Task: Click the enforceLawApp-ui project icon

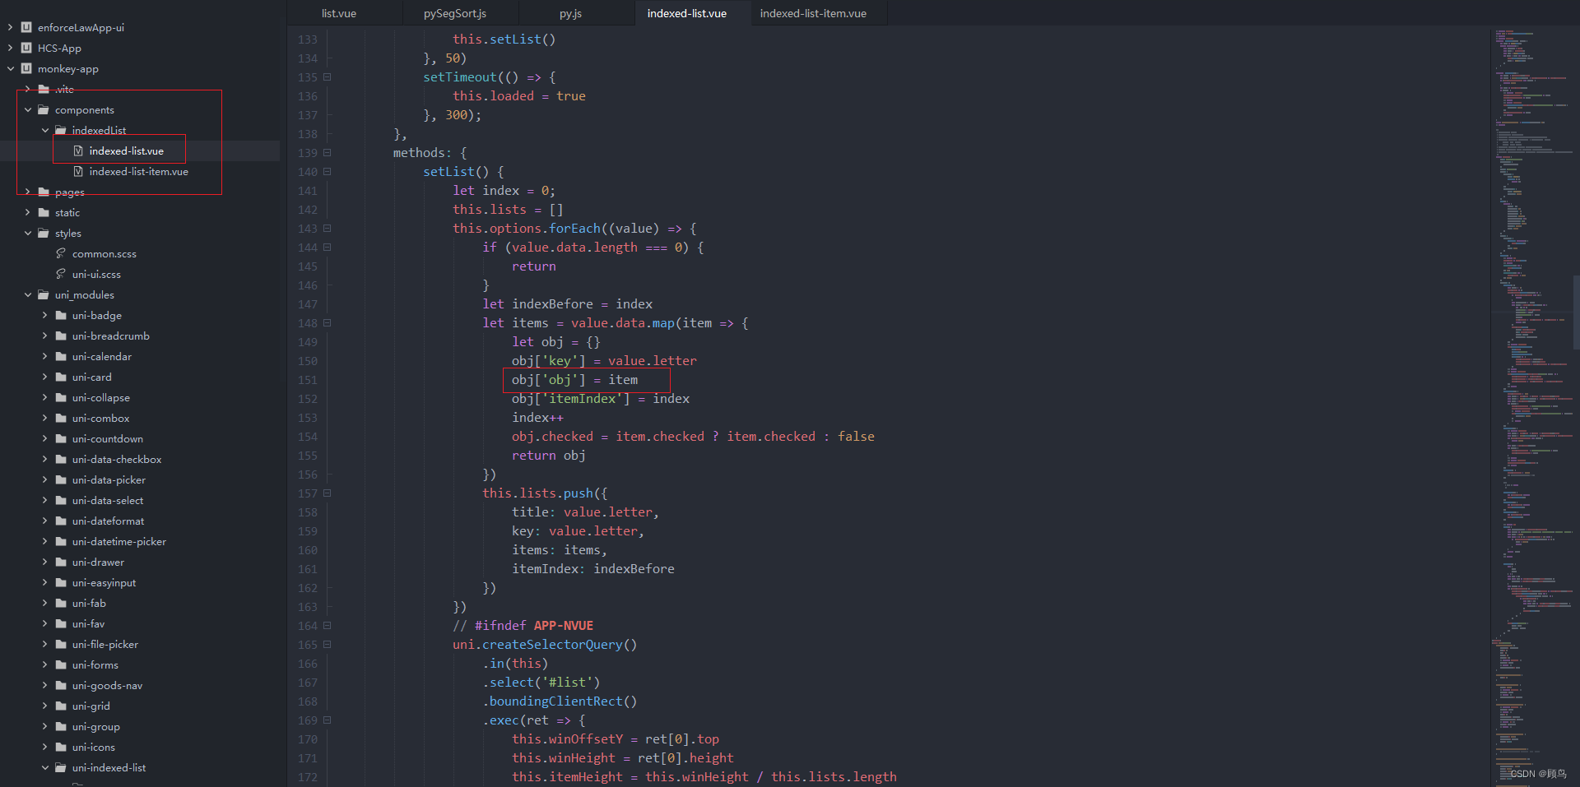Action: (x=26, y=27)
